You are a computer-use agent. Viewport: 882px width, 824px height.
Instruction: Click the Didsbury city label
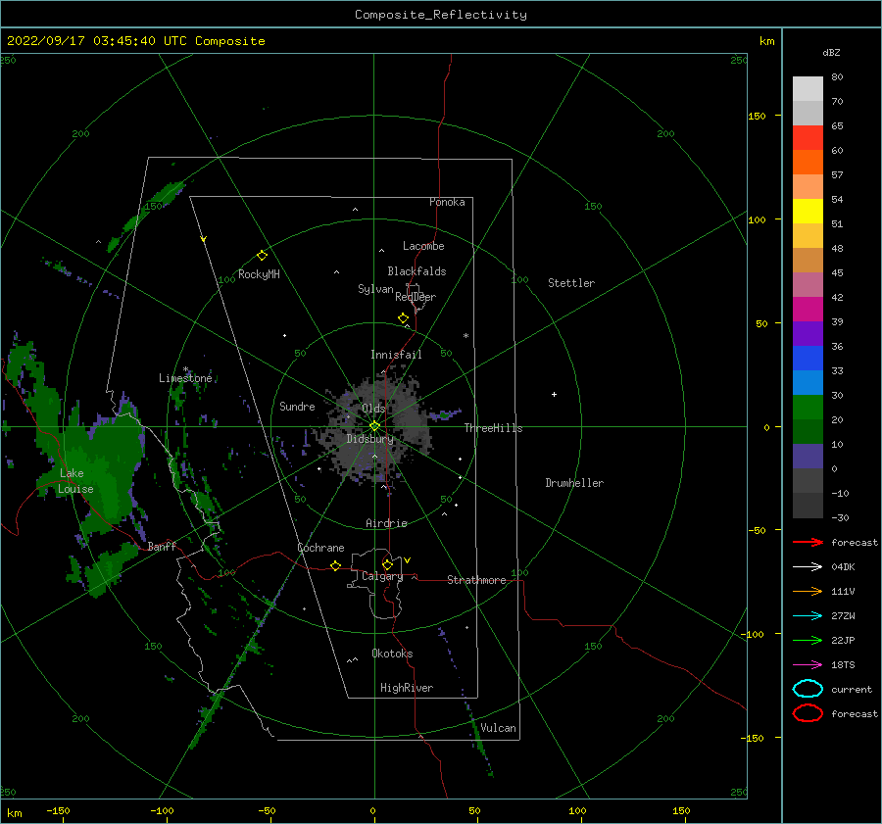pyautogui.click(x=369, y=439)
